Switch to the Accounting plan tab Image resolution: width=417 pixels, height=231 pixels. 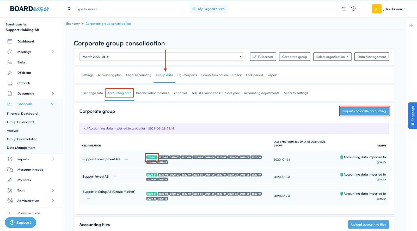[x=110, y=75]
